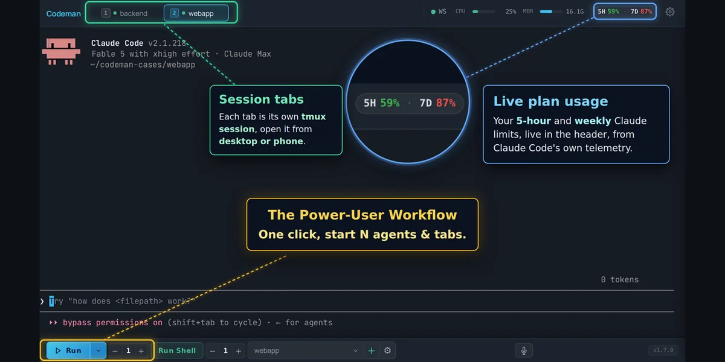Click the 7D 87% weekly usage readout in the header
Screen dimensions: 725x362
(x=642, y=11)
